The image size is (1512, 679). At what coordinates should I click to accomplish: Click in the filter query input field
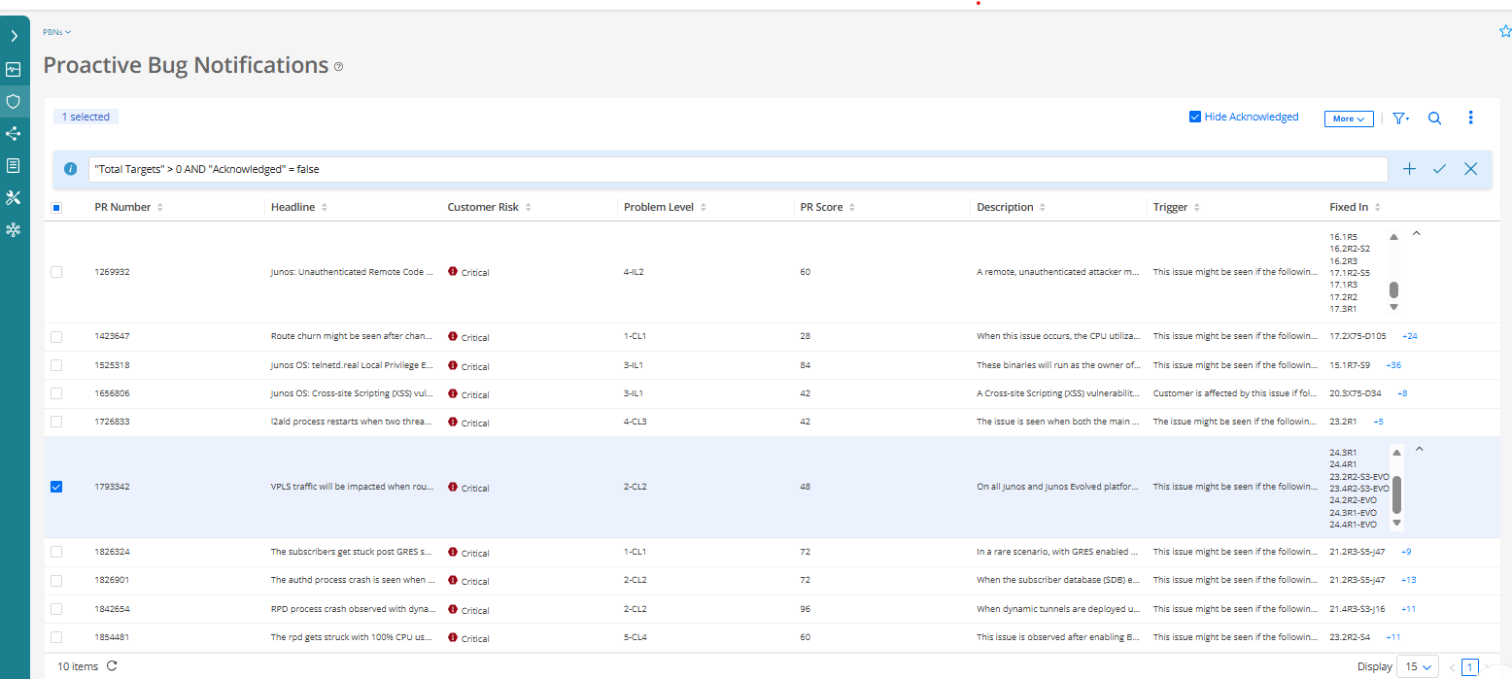click(x=737, y=169)
